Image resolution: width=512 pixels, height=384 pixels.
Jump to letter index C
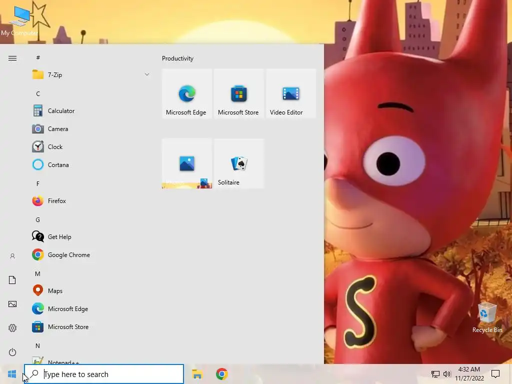click(38, 93)
